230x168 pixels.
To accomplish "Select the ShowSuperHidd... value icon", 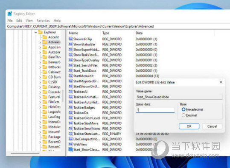I will pos(71,50).
